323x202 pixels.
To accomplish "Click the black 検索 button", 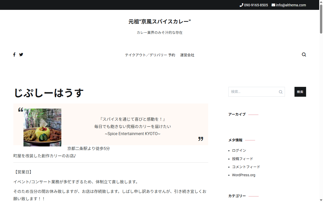I will click(300, 92).
